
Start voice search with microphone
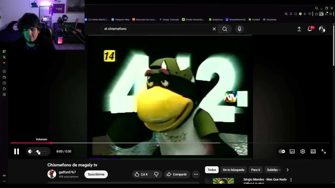click(x=239, y=29)
